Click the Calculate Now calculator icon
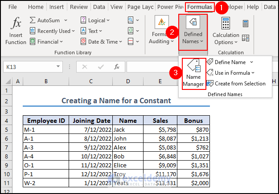Screen dimensions: 279x194 pos(246,24)
